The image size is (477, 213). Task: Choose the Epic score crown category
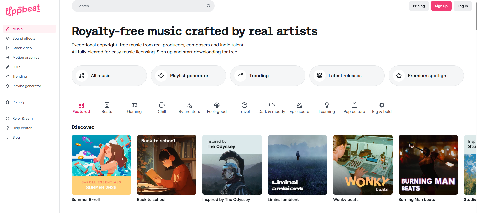[x=299, y=105]
